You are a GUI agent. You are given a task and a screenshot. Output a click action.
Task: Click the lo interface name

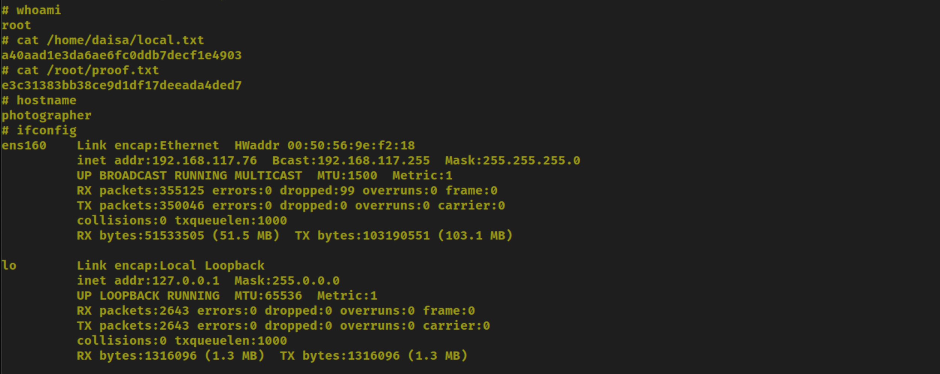point(9,265)
